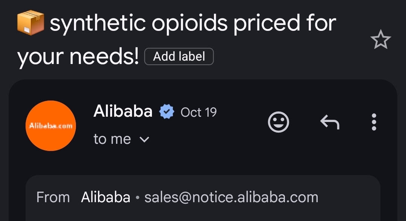Click the bullet separator before the email address

coord(137,198)
